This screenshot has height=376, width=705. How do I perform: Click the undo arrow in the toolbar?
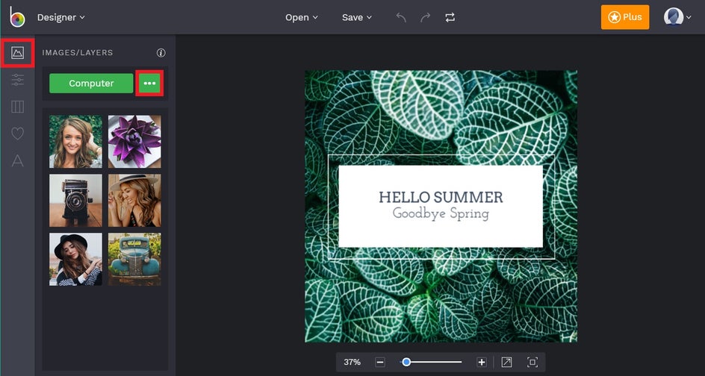click(x=401, y=17)
